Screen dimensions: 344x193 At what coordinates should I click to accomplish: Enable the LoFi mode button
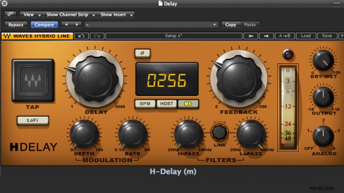point(33,120)
